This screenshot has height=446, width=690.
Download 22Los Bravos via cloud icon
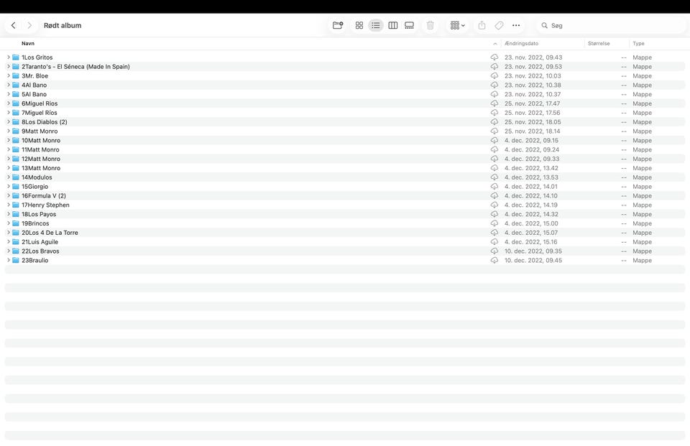[494, 251]
